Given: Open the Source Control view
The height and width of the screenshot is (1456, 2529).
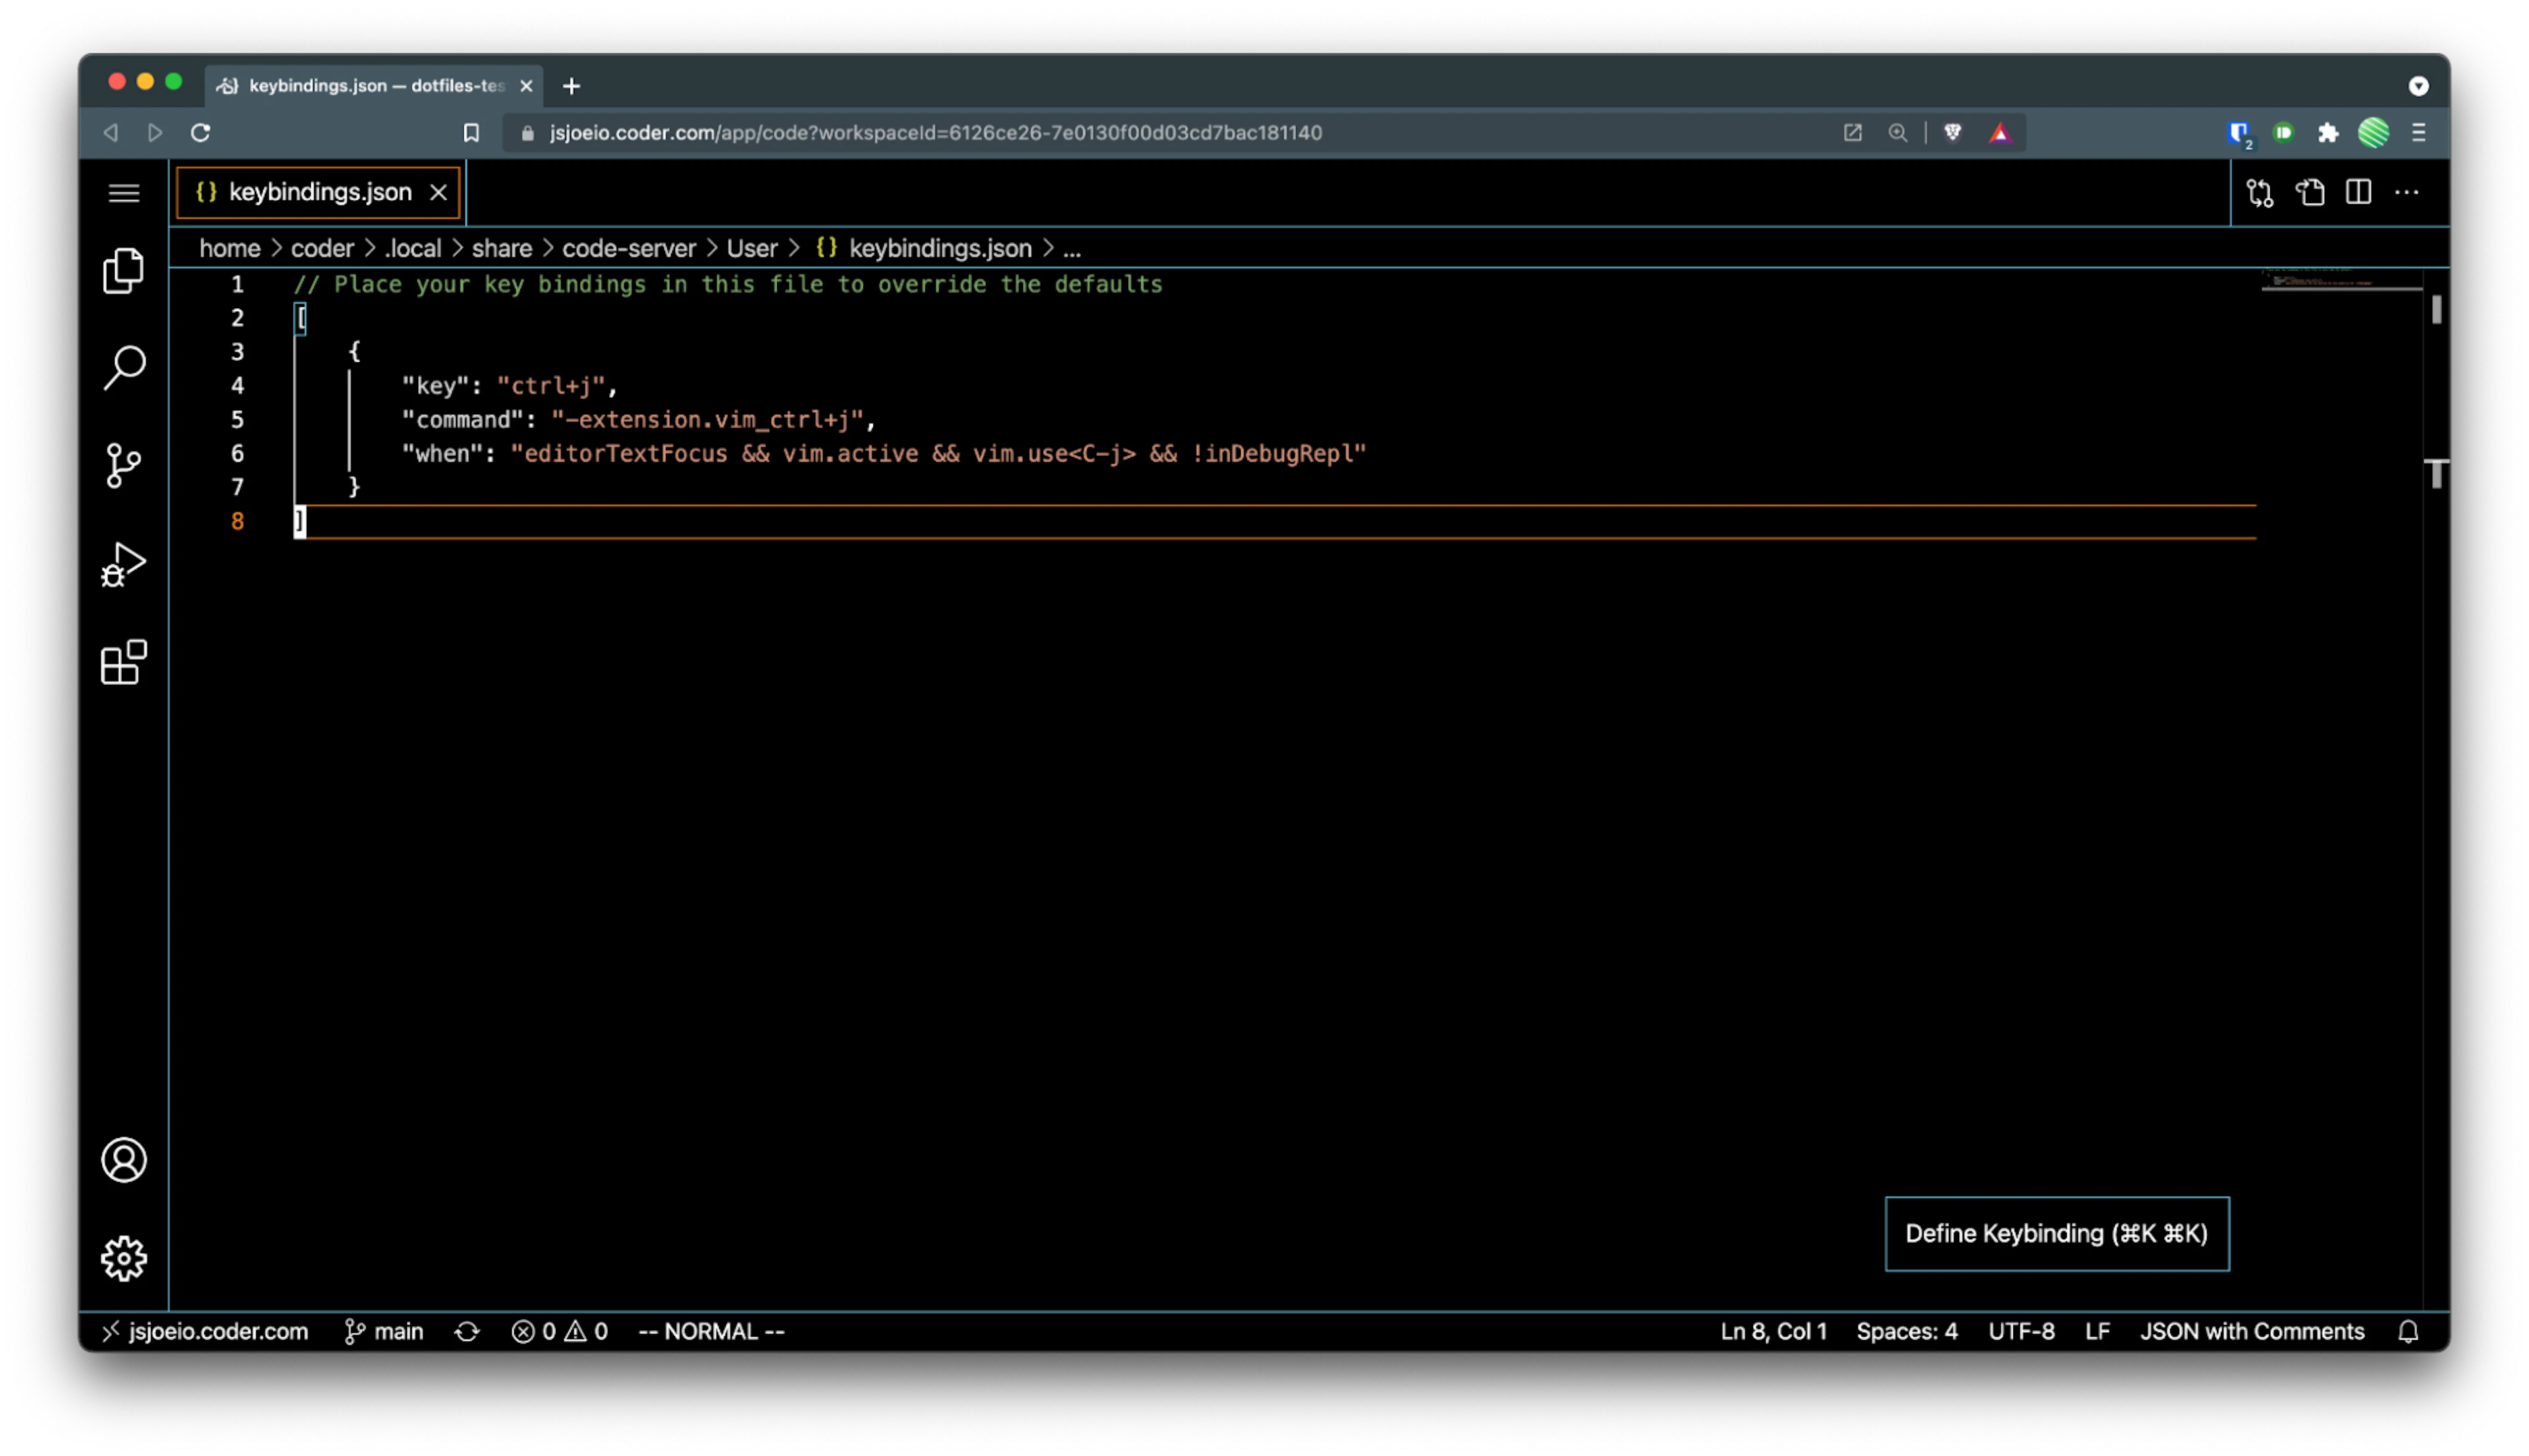Looking at the screenshot, I should tap(124, 466).
